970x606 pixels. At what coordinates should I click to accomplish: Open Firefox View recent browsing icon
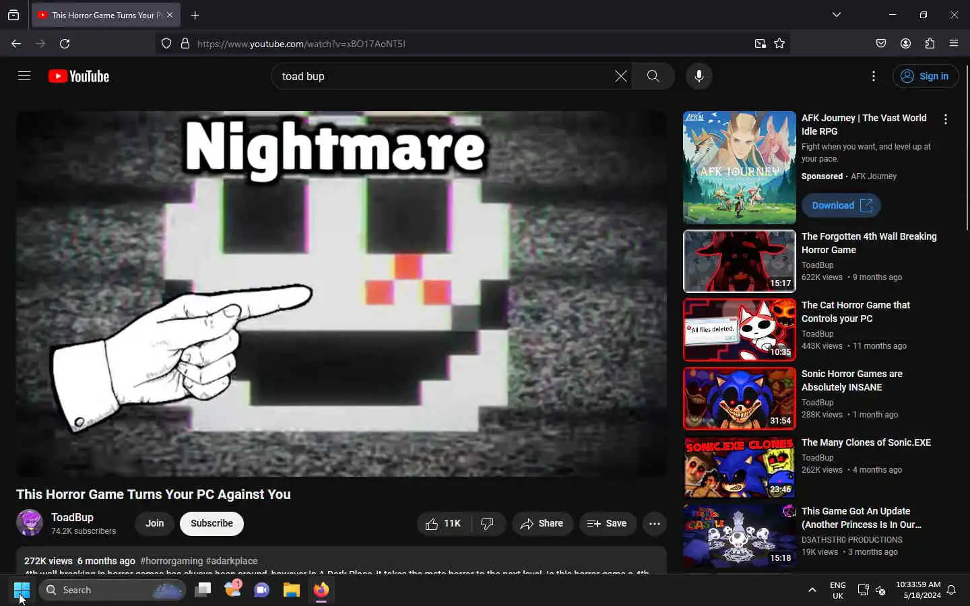pos(13,15)
